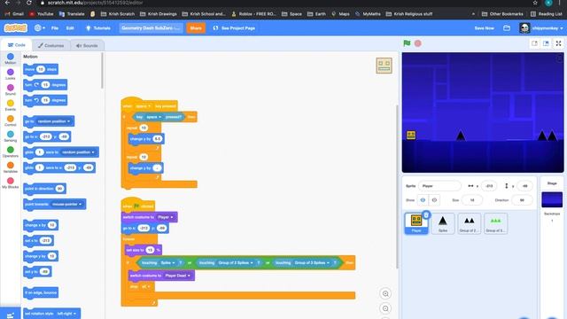The width and height of the screenshot is (567, 319).
Task: Open dropdown in the stop all block
Action: point(145,286)
